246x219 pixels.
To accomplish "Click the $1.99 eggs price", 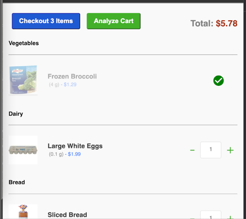I will pos(74,154).
